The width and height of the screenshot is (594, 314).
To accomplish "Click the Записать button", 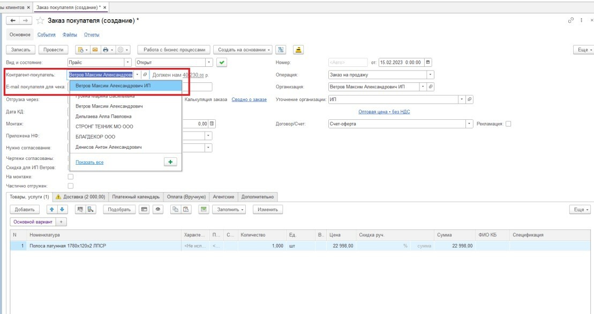I will [21, 50].
